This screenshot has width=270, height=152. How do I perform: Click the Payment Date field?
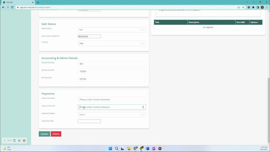(89, 121)
